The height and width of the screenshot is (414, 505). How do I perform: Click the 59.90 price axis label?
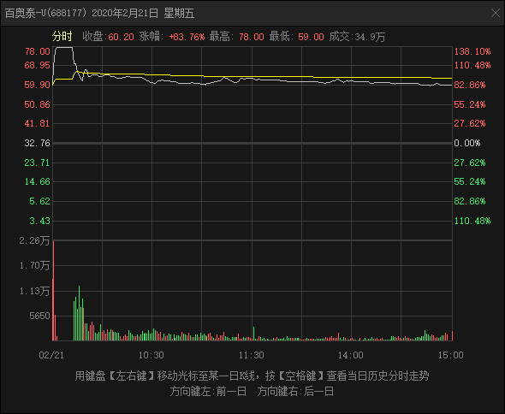[38, 85]
